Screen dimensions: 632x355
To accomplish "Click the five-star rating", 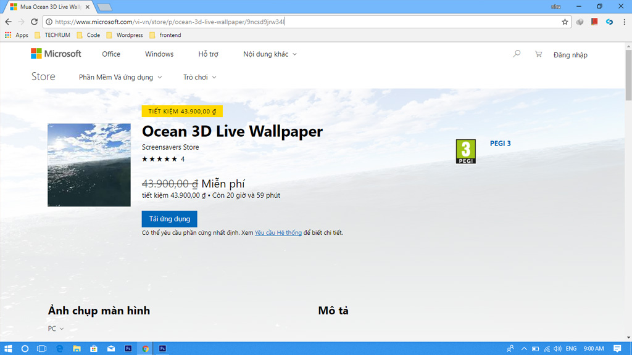I will (x=159, y=159).
